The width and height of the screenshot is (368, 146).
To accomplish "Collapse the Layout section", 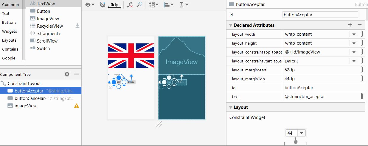I will (x=231, y=107).
